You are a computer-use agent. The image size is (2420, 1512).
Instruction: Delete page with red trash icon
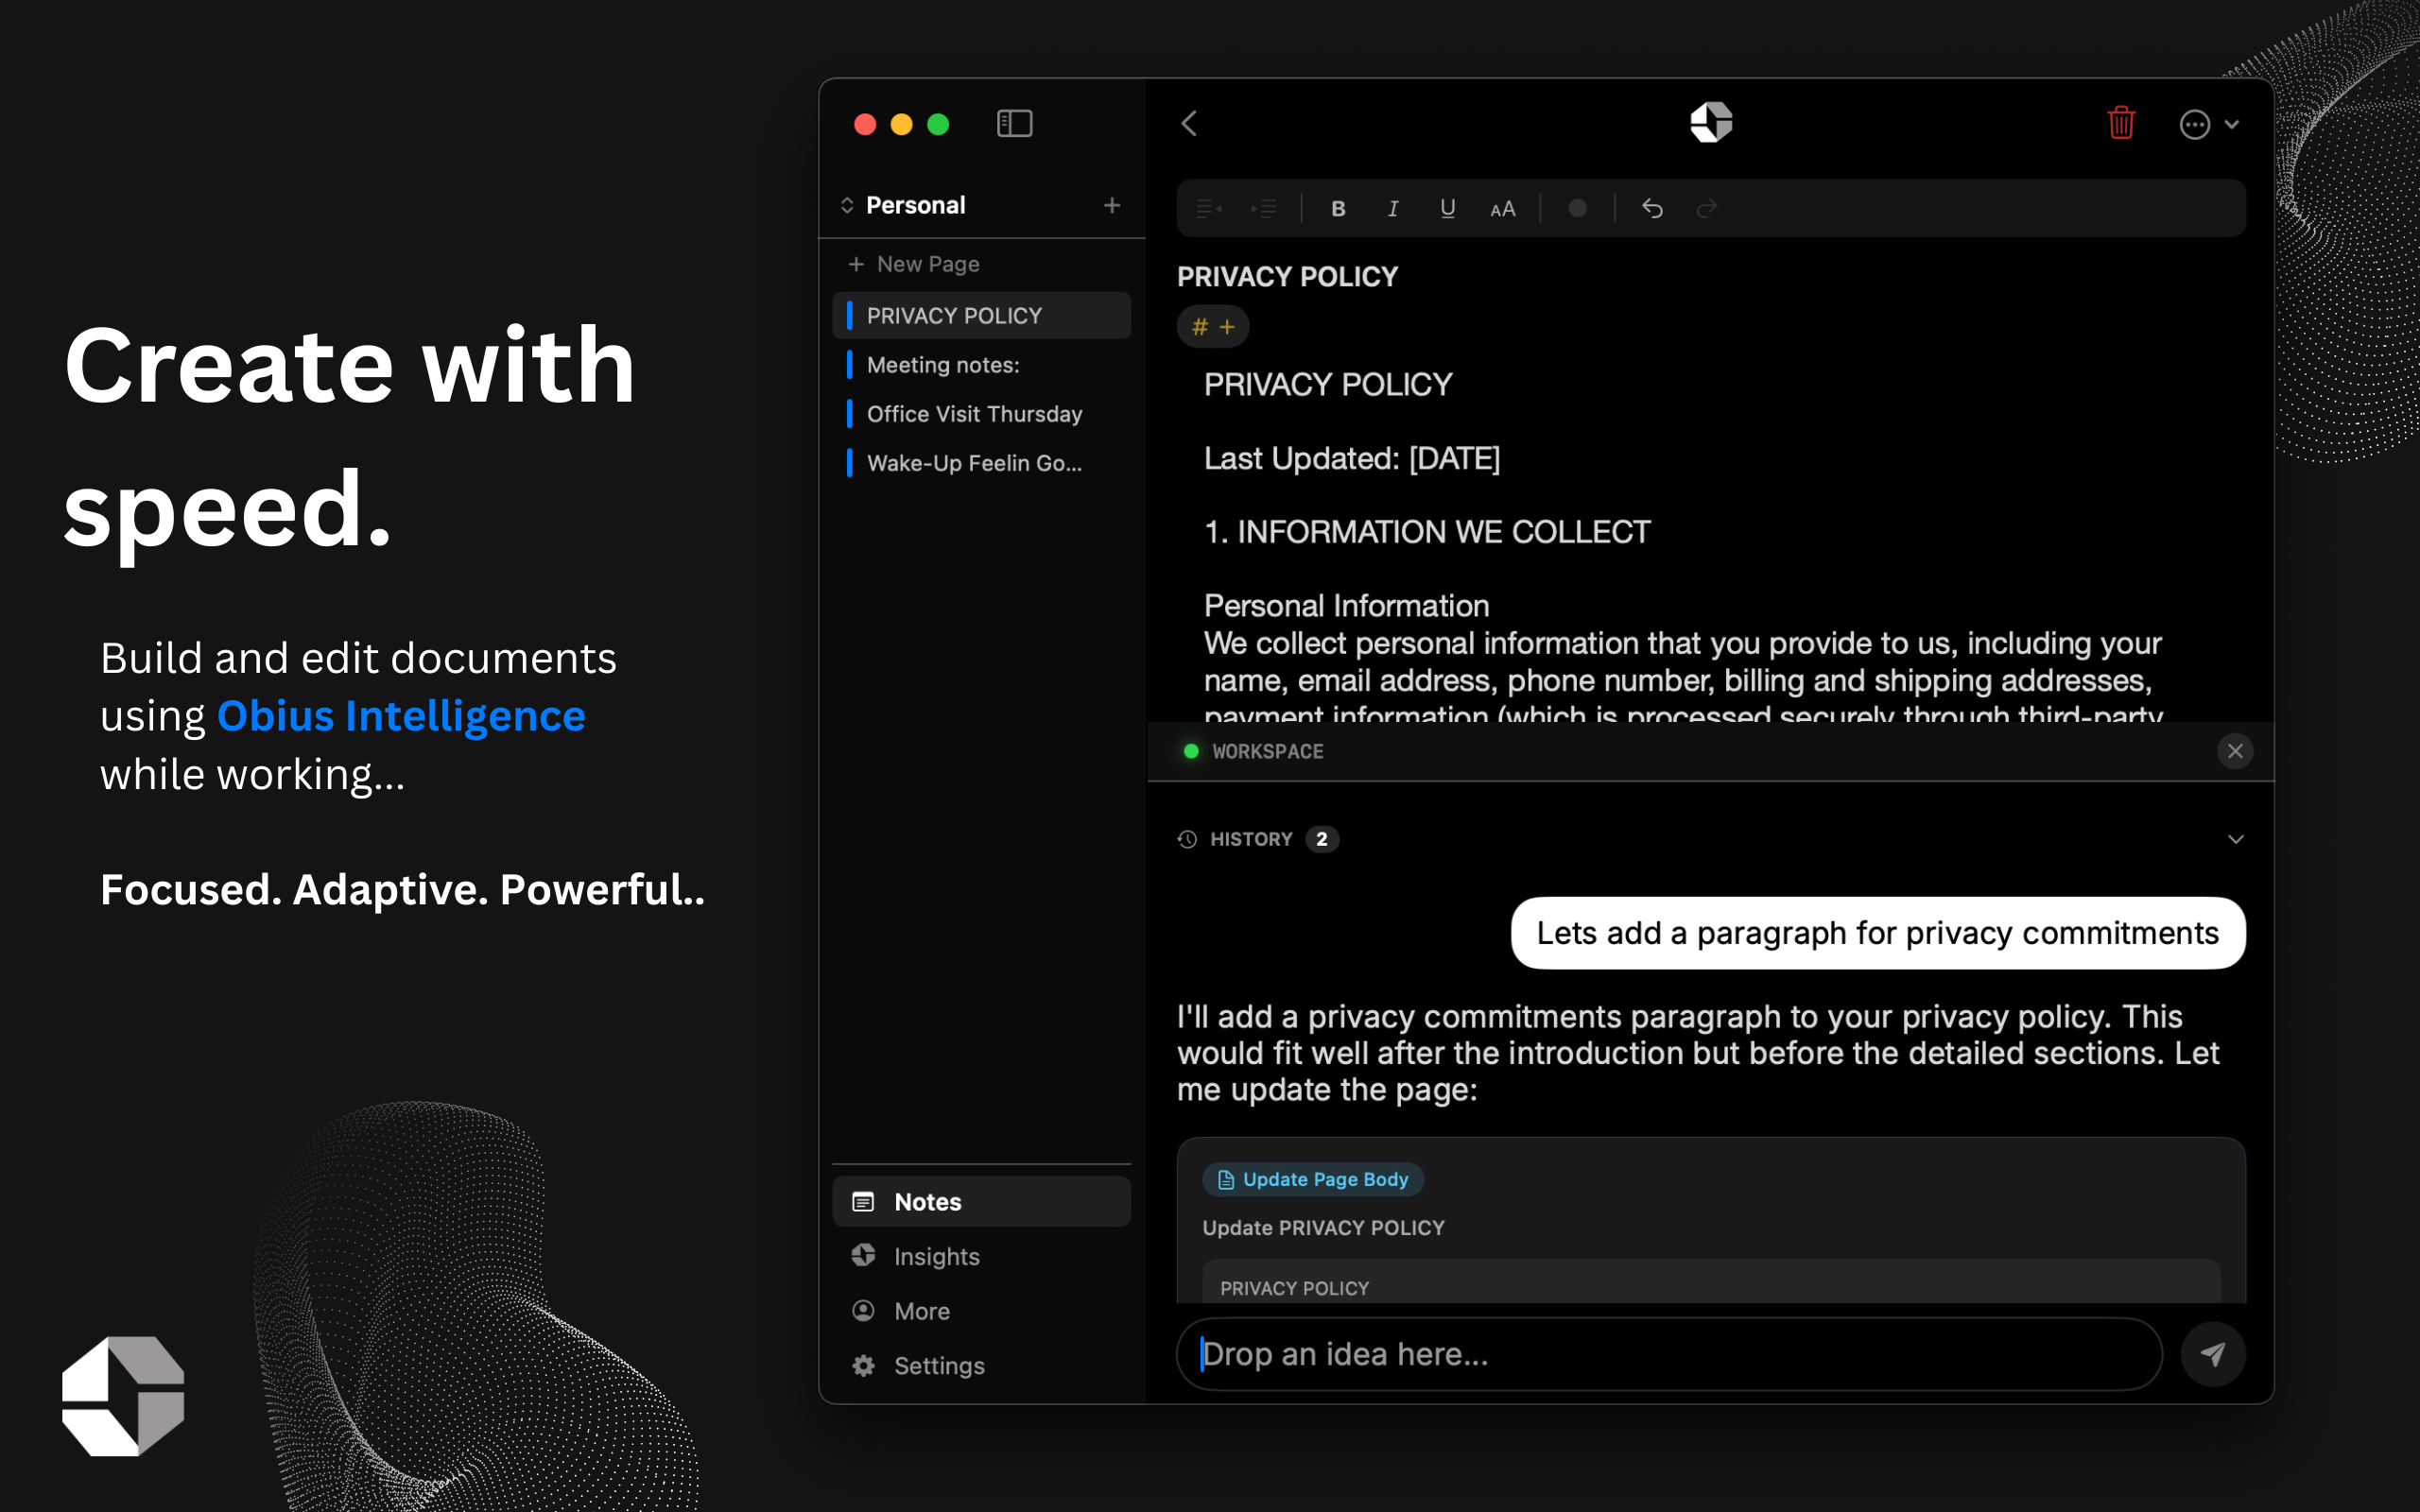click(2121, 123)
